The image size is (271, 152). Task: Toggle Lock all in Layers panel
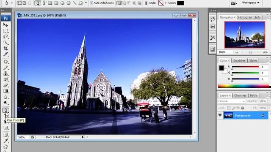[243, 108]
